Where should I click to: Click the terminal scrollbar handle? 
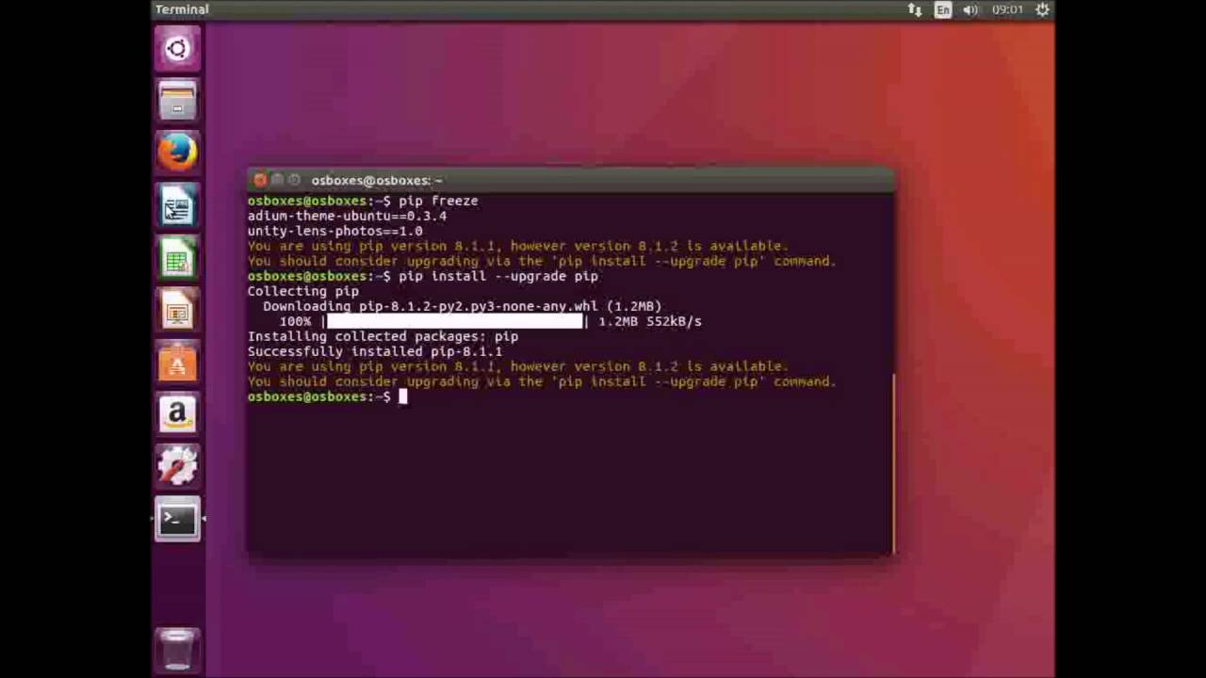click(x=892, y=463)
